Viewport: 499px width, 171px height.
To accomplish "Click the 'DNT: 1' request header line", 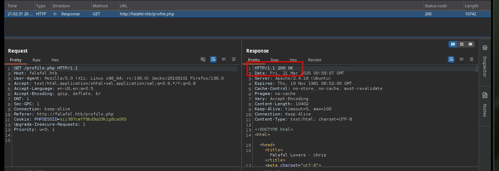I will [21, 99].
